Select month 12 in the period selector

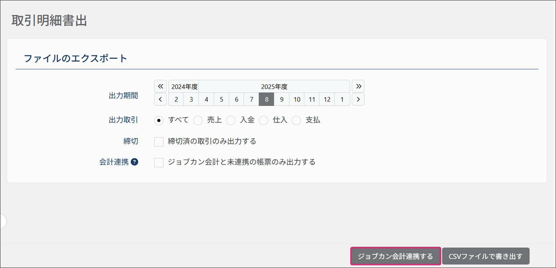[327, 100]
